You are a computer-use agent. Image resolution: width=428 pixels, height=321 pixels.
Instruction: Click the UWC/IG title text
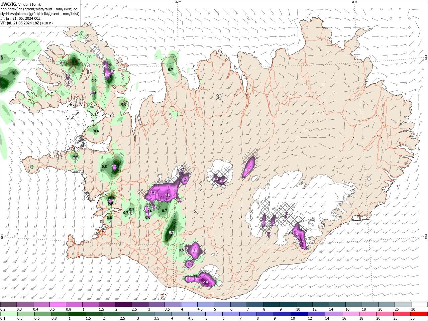[8, 4]
